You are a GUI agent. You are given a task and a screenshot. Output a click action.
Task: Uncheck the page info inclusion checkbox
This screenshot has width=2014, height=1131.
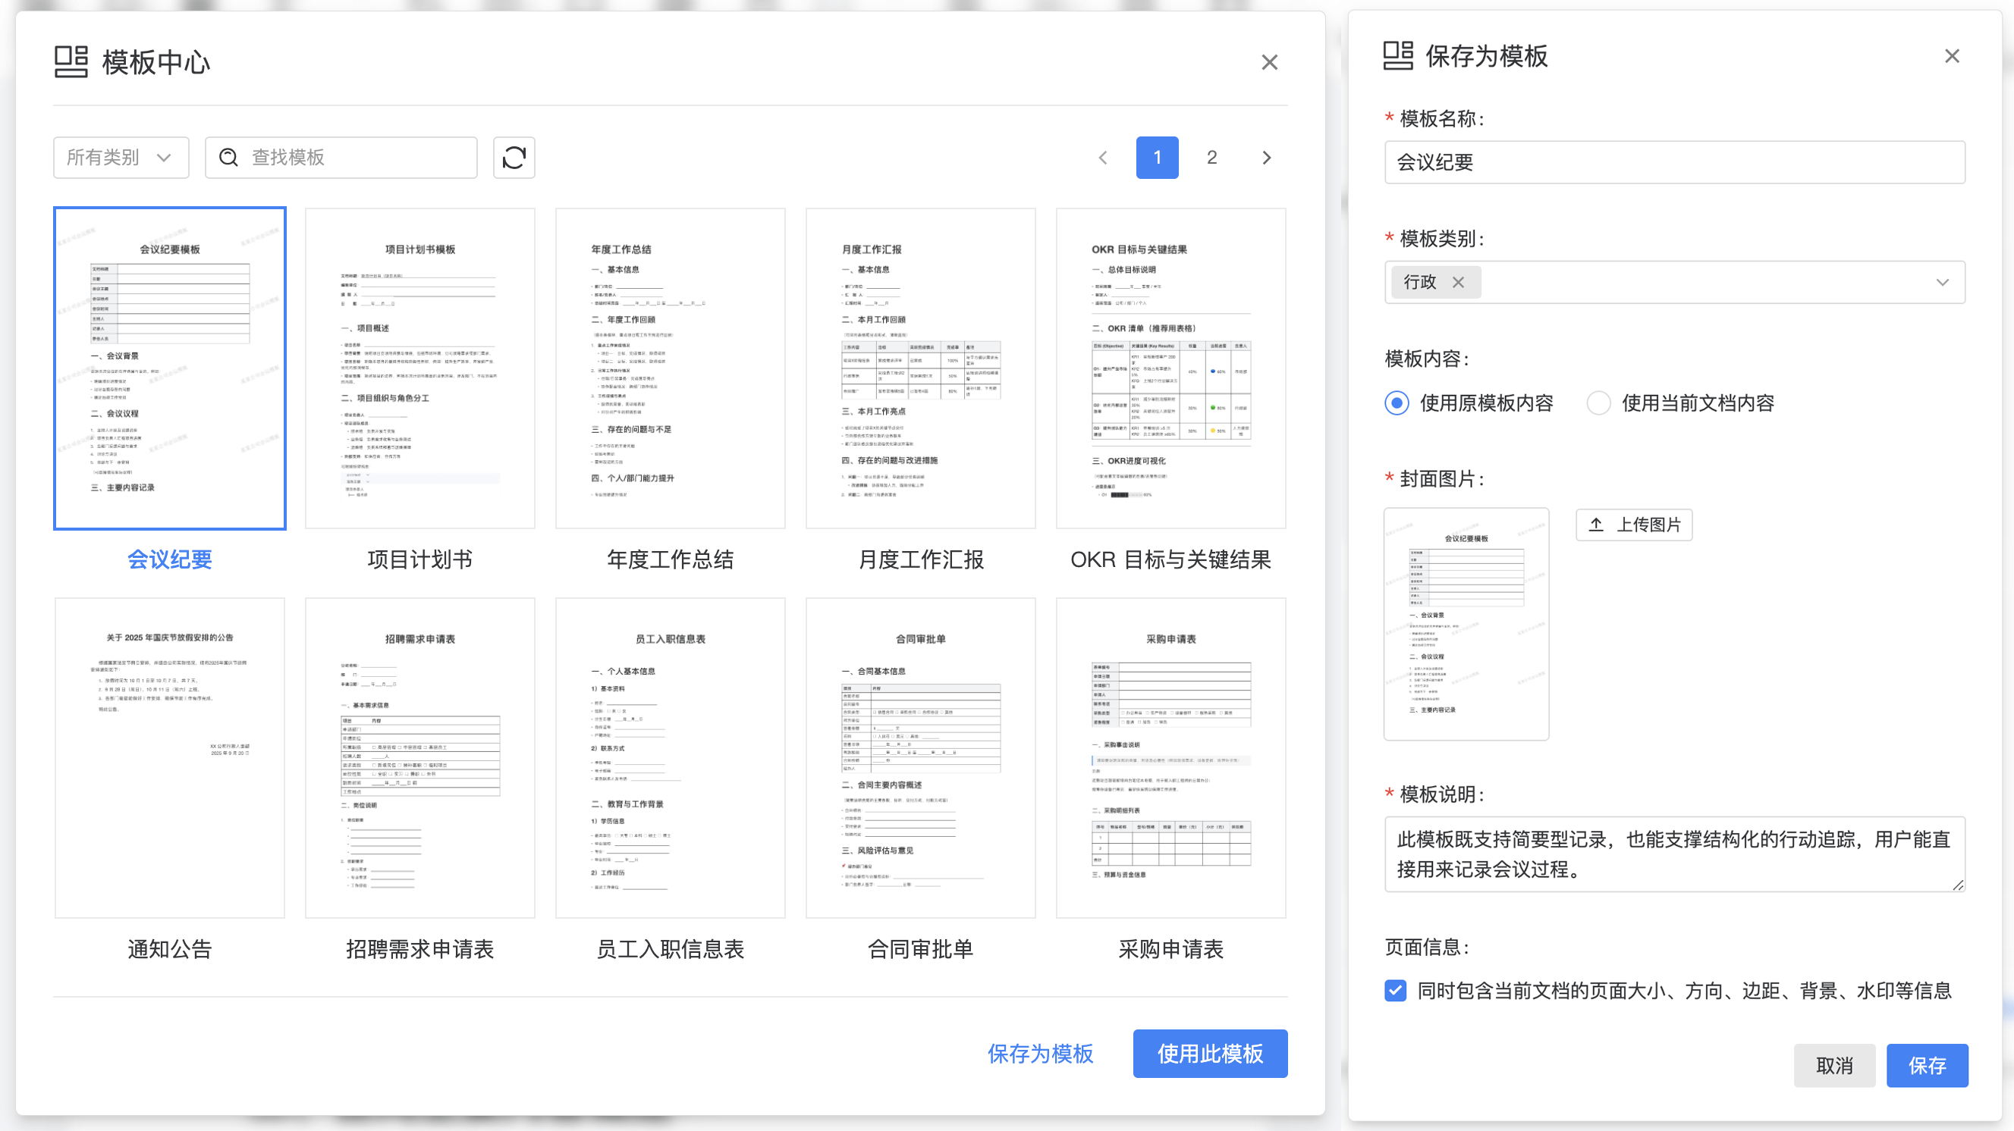(1396, 991)
